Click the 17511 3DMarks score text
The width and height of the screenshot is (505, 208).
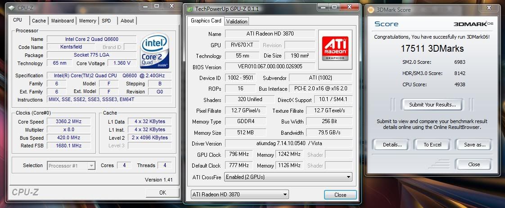(432, 49)
